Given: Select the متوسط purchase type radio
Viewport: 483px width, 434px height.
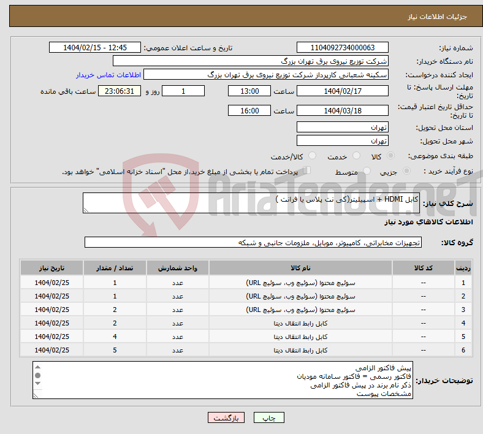Looking at the screenshot, I should (367, 170).
